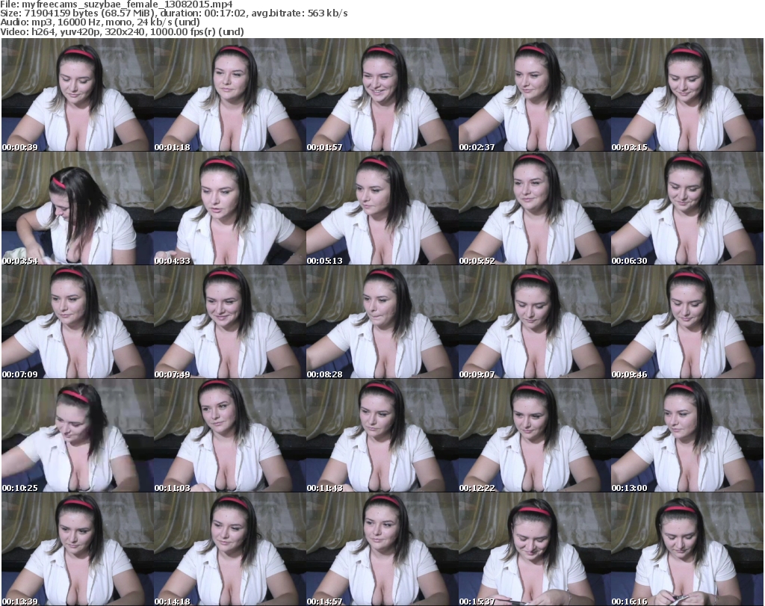Viewport: 765px width, 606px height.
Task: Click the thumbnail frame stamped 00:03:54
Action: pyautogui.click(x=78, y=208)
